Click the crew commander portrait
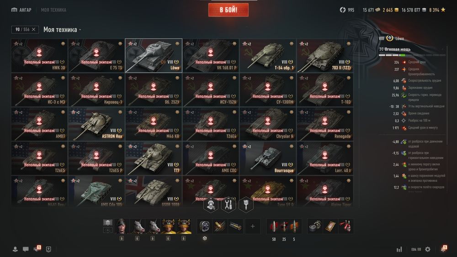 click(x=122, y=226)
